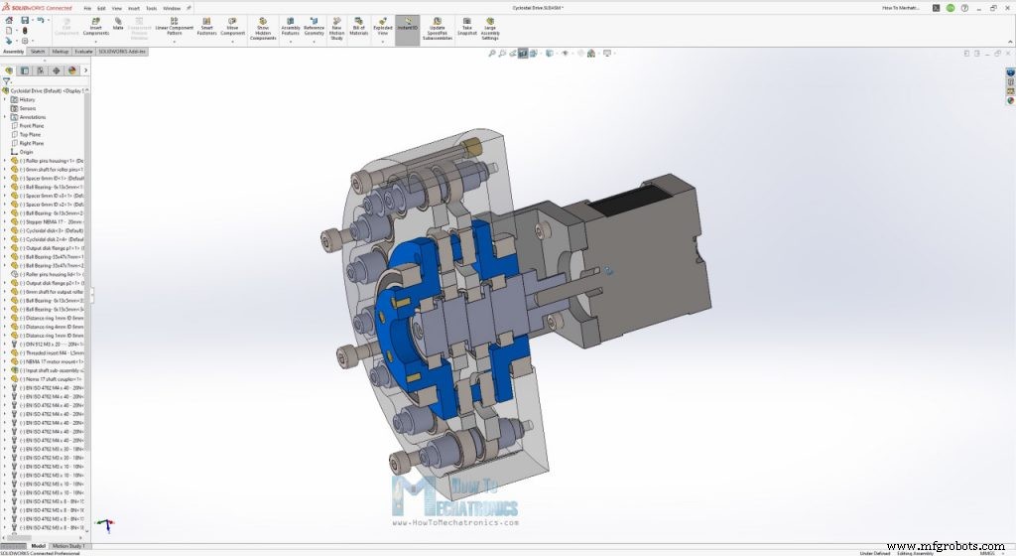Image resolution: width=1016 pixels, height=556 pixels.
Task: Switch to SOLIDWORKS Add-Ins tab
Action: coord(122,52)
